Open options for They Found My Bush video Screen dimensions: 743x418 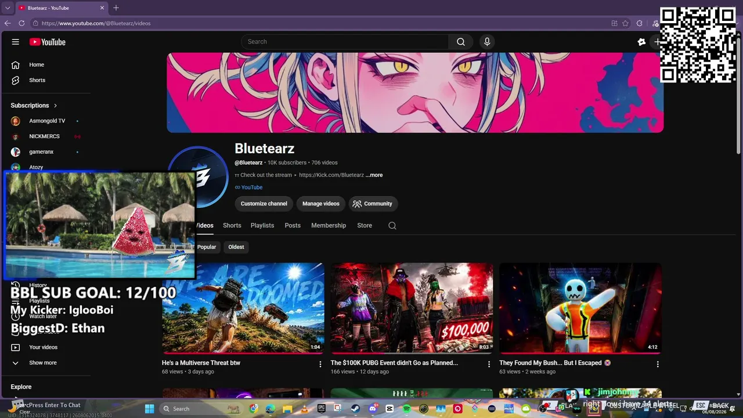pos(658,364)
